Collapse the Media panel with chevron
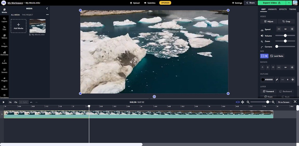The width and height of the screenshot is (299, 146). pos(47,8)
